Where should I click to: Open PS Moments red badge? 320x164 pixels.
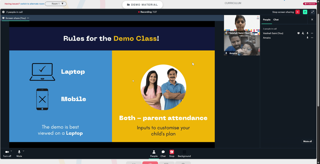309,4
